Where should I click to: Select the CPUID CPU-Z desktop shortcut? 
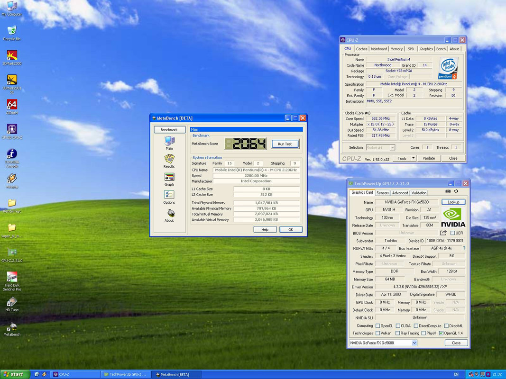coord(12,132)
